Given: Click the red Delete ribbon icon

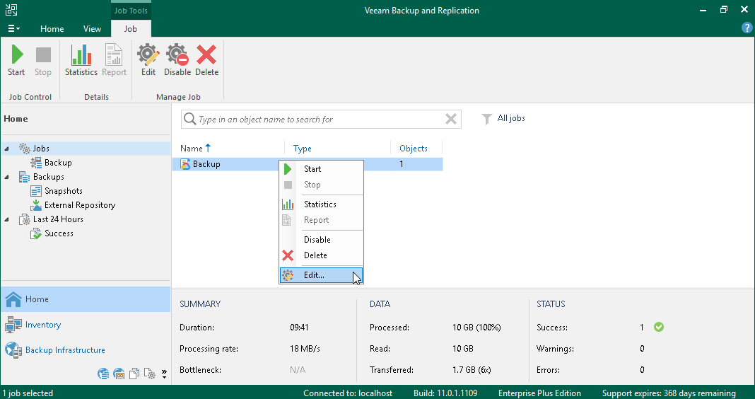Looking at the screenshot, I should pyautogui.click(x=206, y=60).
